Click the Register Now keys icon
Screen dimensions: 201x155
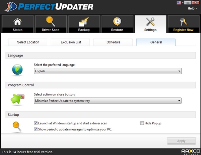coord(184,22)
